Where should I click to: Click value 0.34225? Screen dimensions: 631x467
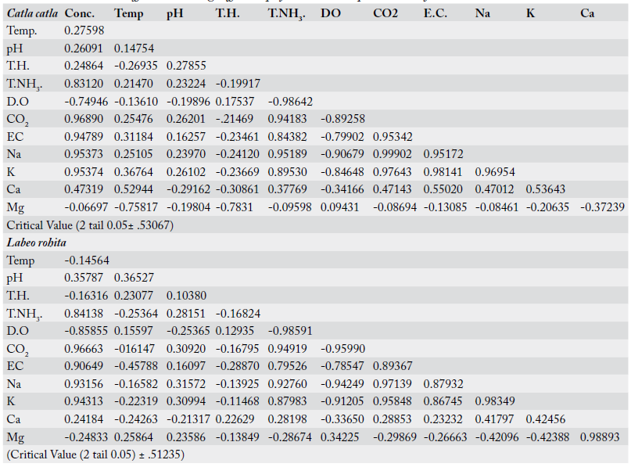[x=339, y=437]
